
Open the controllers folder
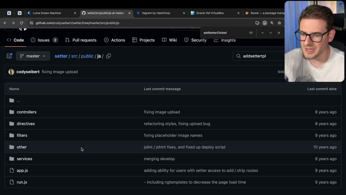point(26,112)
